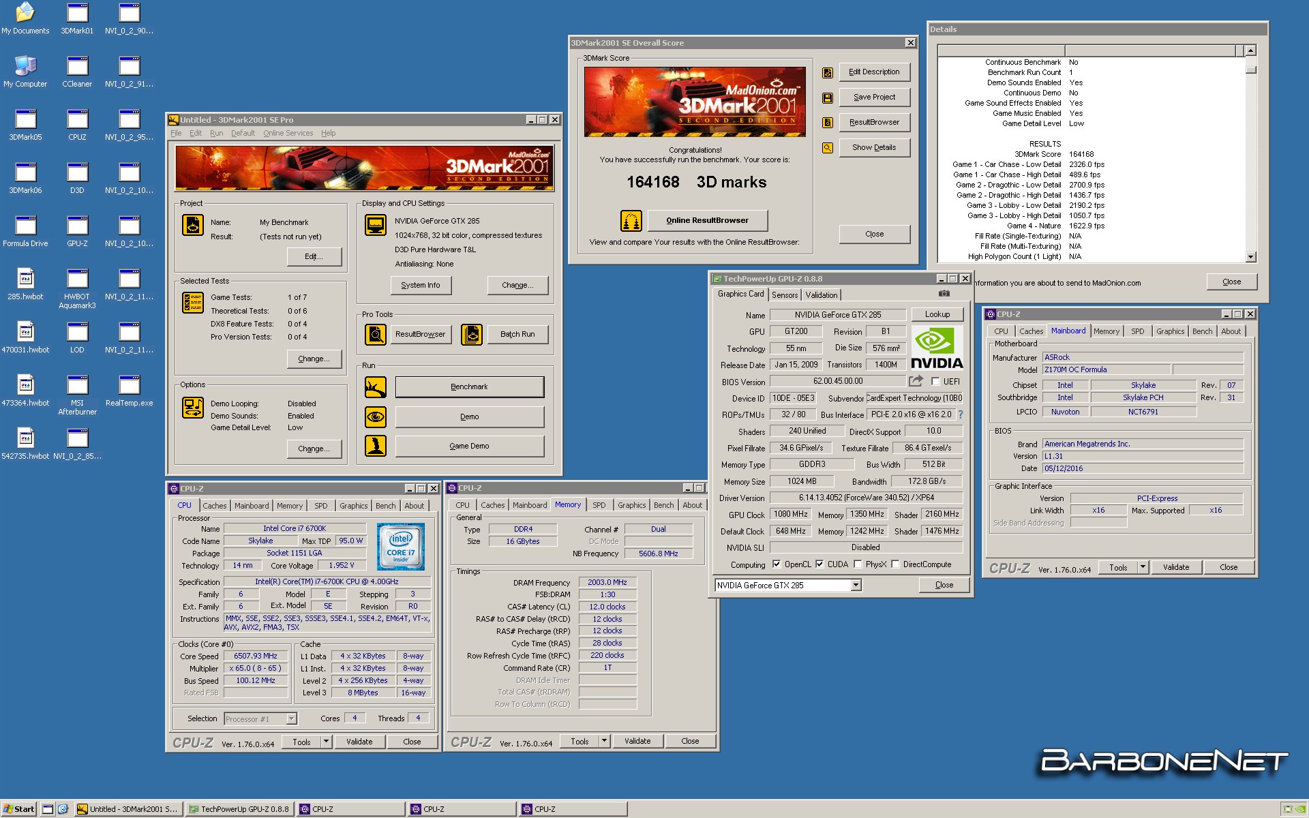Open the Online Services menu in 3DMark2001
Viewport: 1309px width, 818px height.
(288, 134)
